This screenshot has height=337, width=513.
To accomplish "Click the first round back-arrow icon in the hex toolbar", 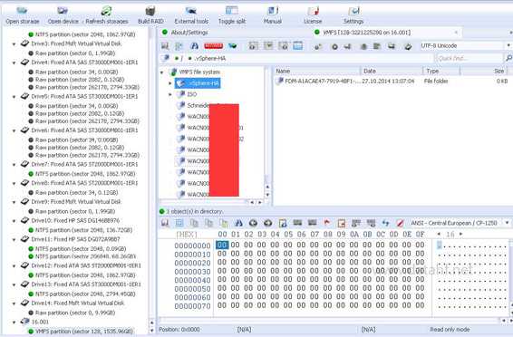I will 253,223.
